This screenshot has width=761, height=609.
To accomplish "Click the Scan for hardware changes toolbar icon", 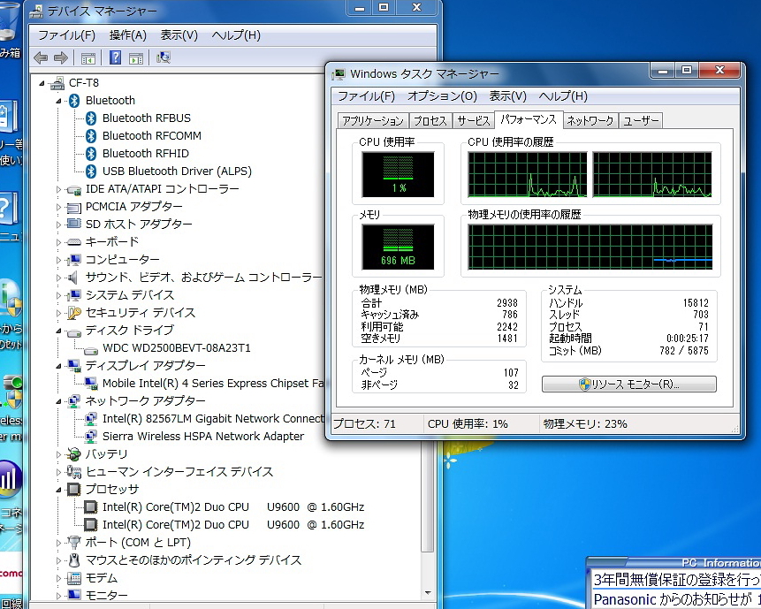I will pos(164,57).
